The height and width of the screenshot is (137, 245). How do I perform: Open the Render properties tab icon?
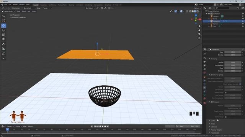[x=204, y=58]
